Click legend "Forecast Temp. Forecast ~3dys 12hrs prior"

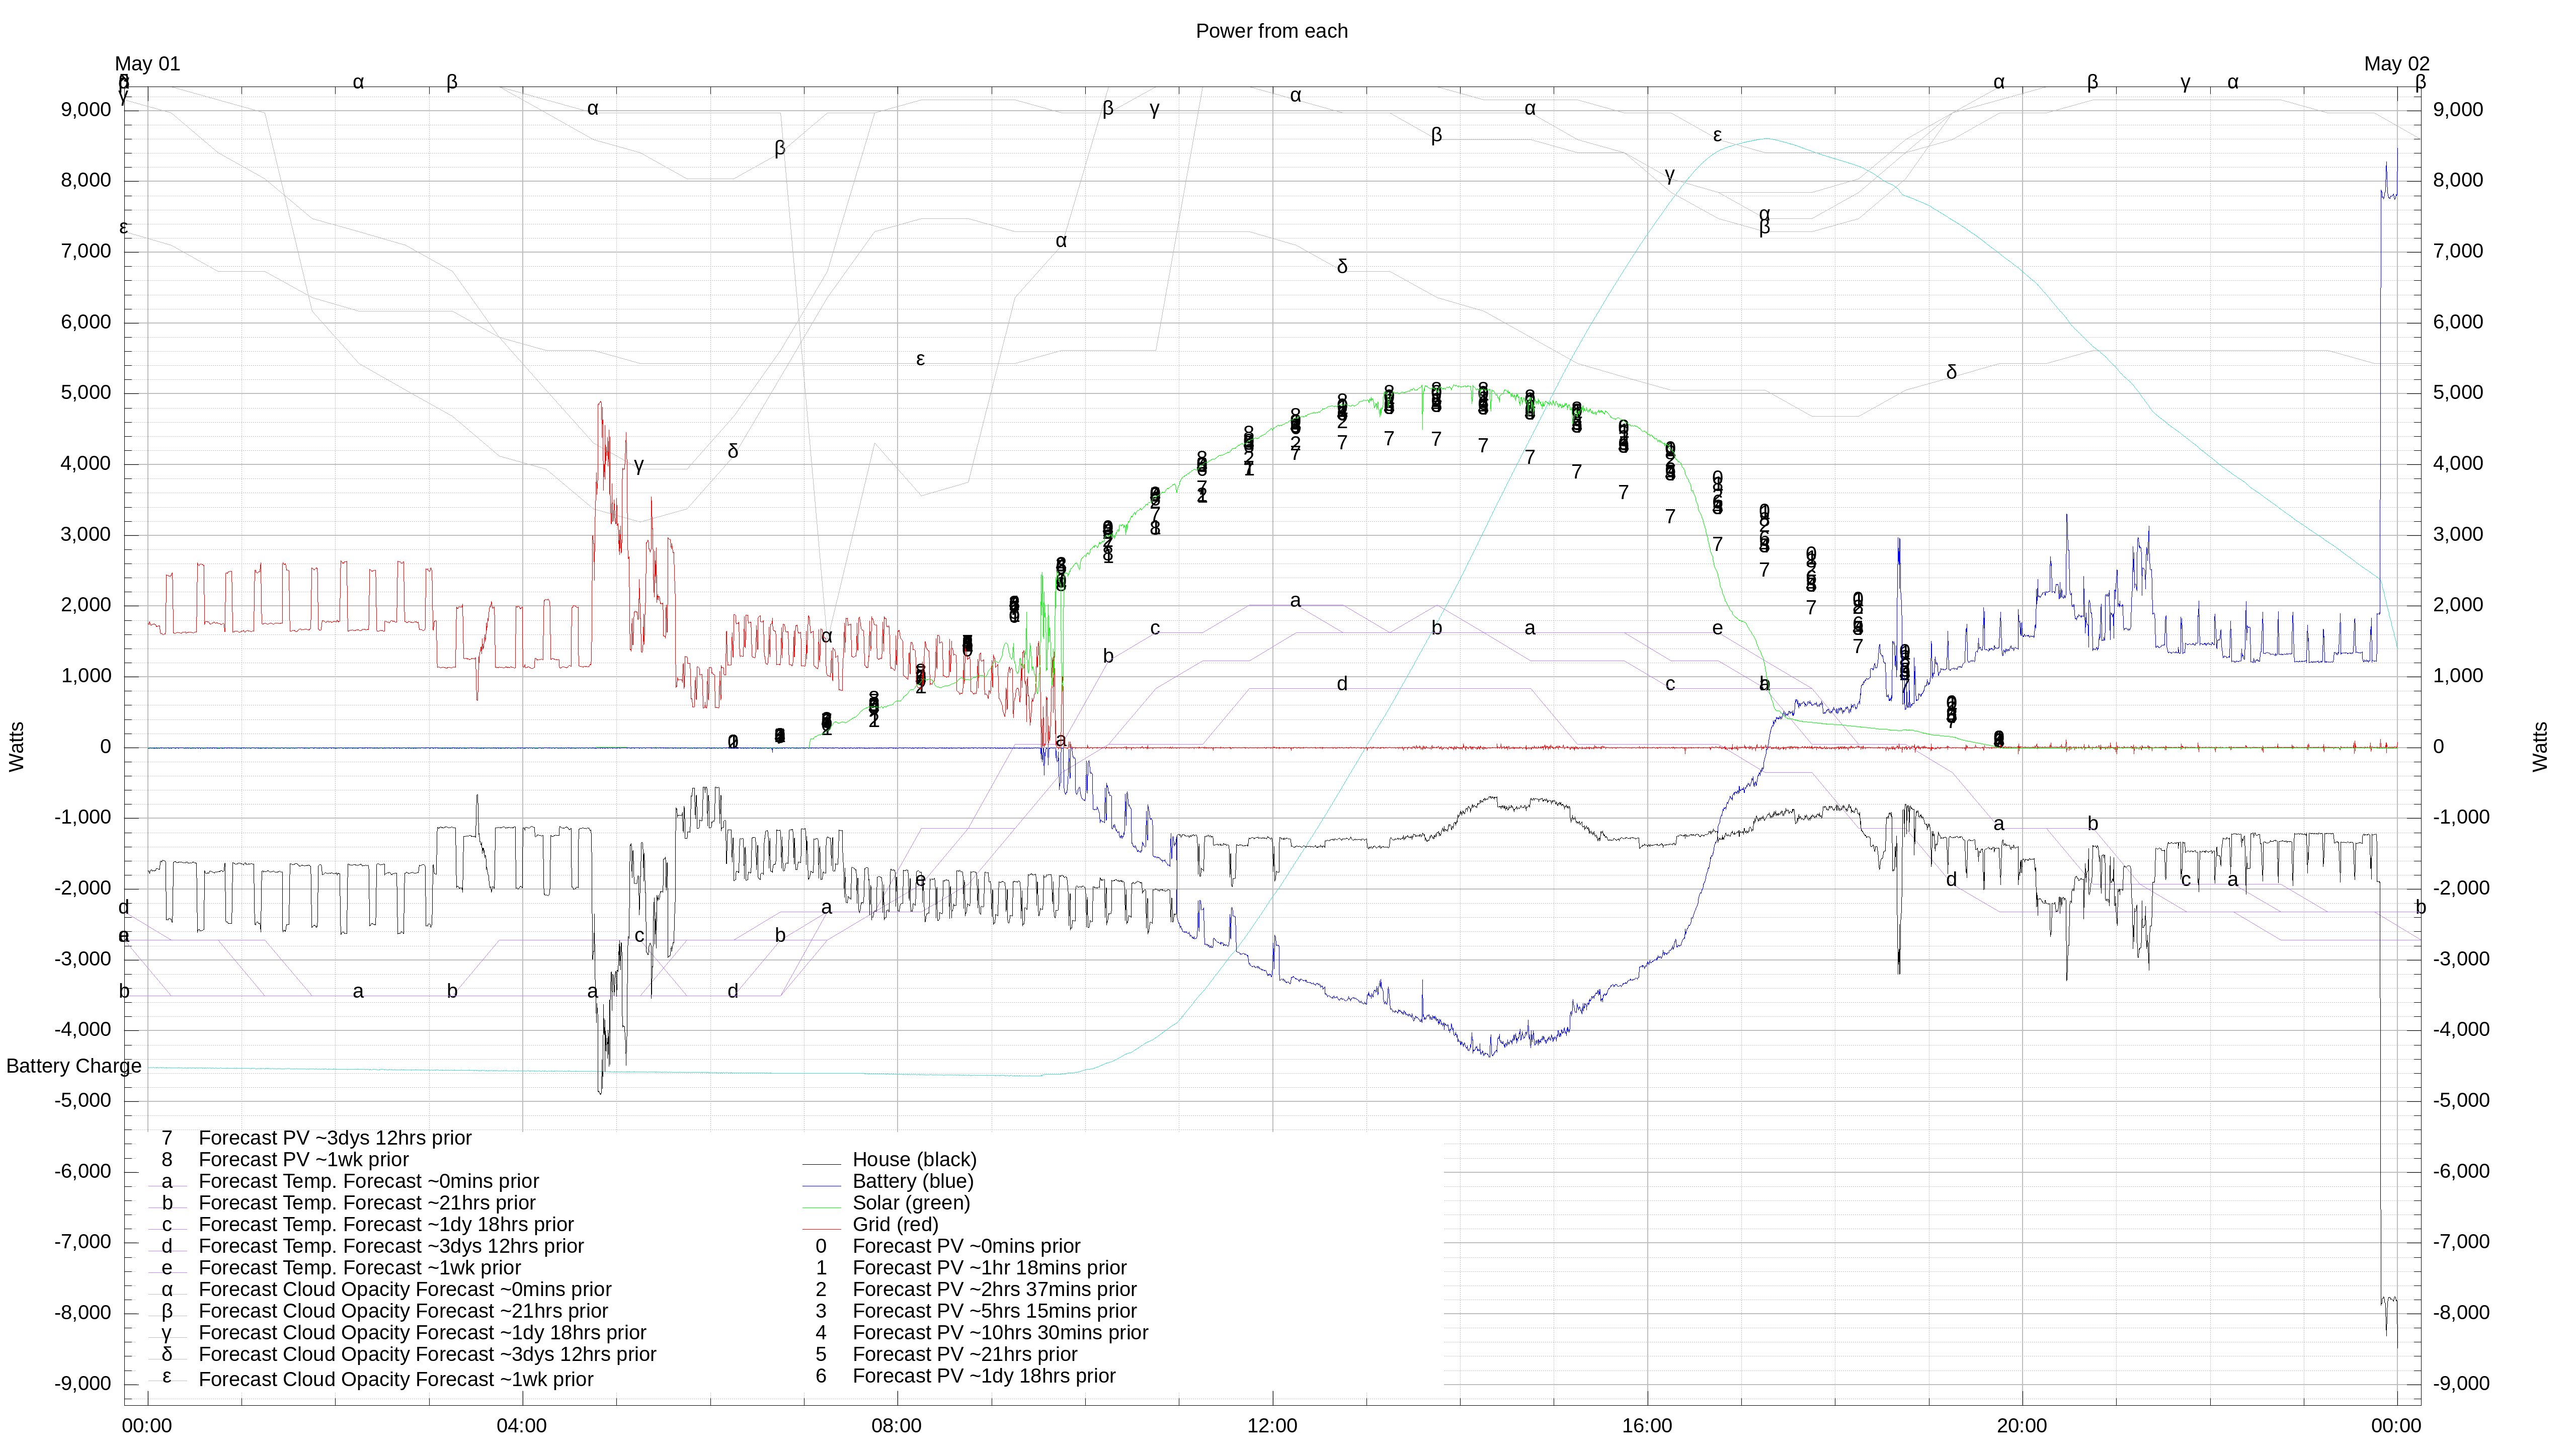tap(391, 1246)
